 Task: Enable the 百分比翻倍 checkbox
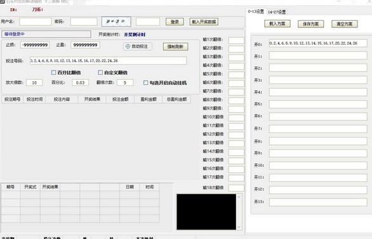[x=53, y=72]
